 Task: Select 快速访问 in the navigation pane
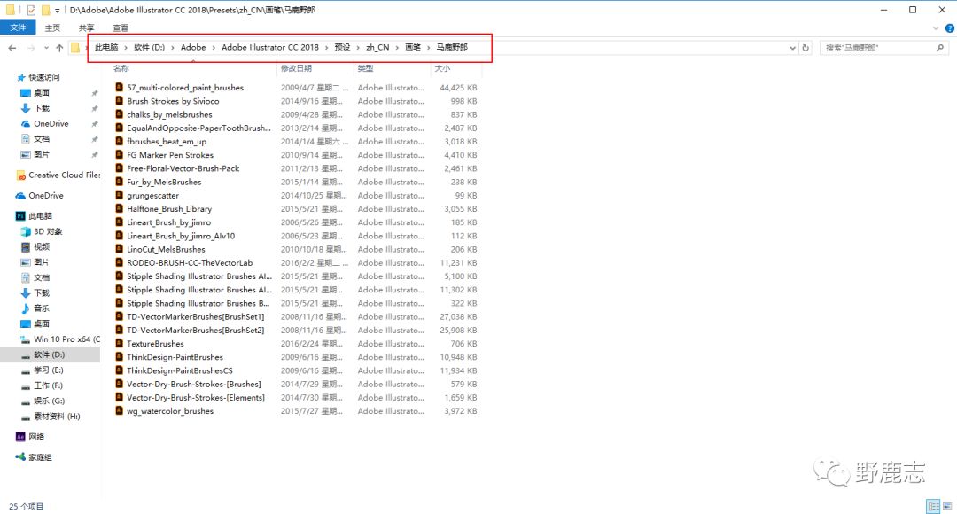pyautogui.click(x=44, y=77)
